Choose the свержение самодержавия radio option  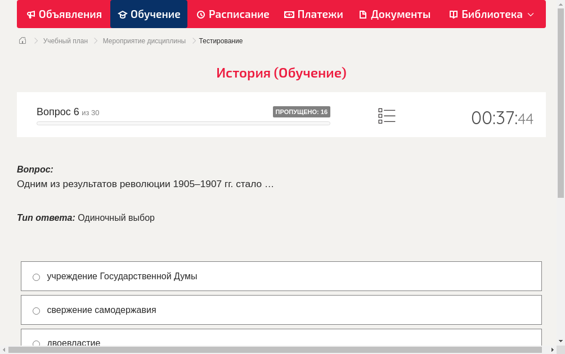pos(37,311)
